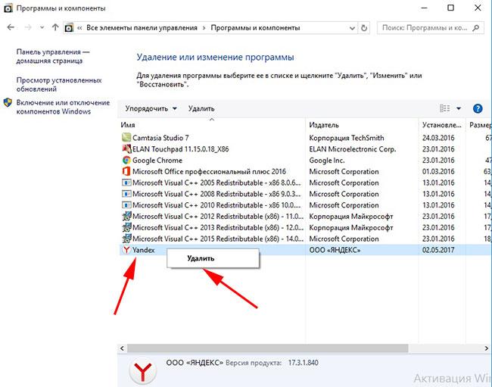The width and height of the screenshot is (492, 387).
Task: Go up one level with up arrow
Action: pyautogui.click(x=55, y=28)
